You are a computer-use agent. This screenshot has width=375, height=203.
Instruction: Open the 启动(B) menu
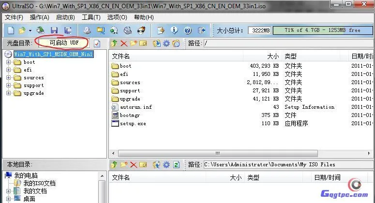pyautogui.click(x=65, y=17)
